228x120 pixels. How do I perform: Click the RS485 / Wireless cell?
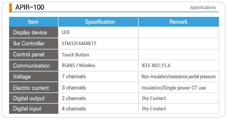coord(98,65)
